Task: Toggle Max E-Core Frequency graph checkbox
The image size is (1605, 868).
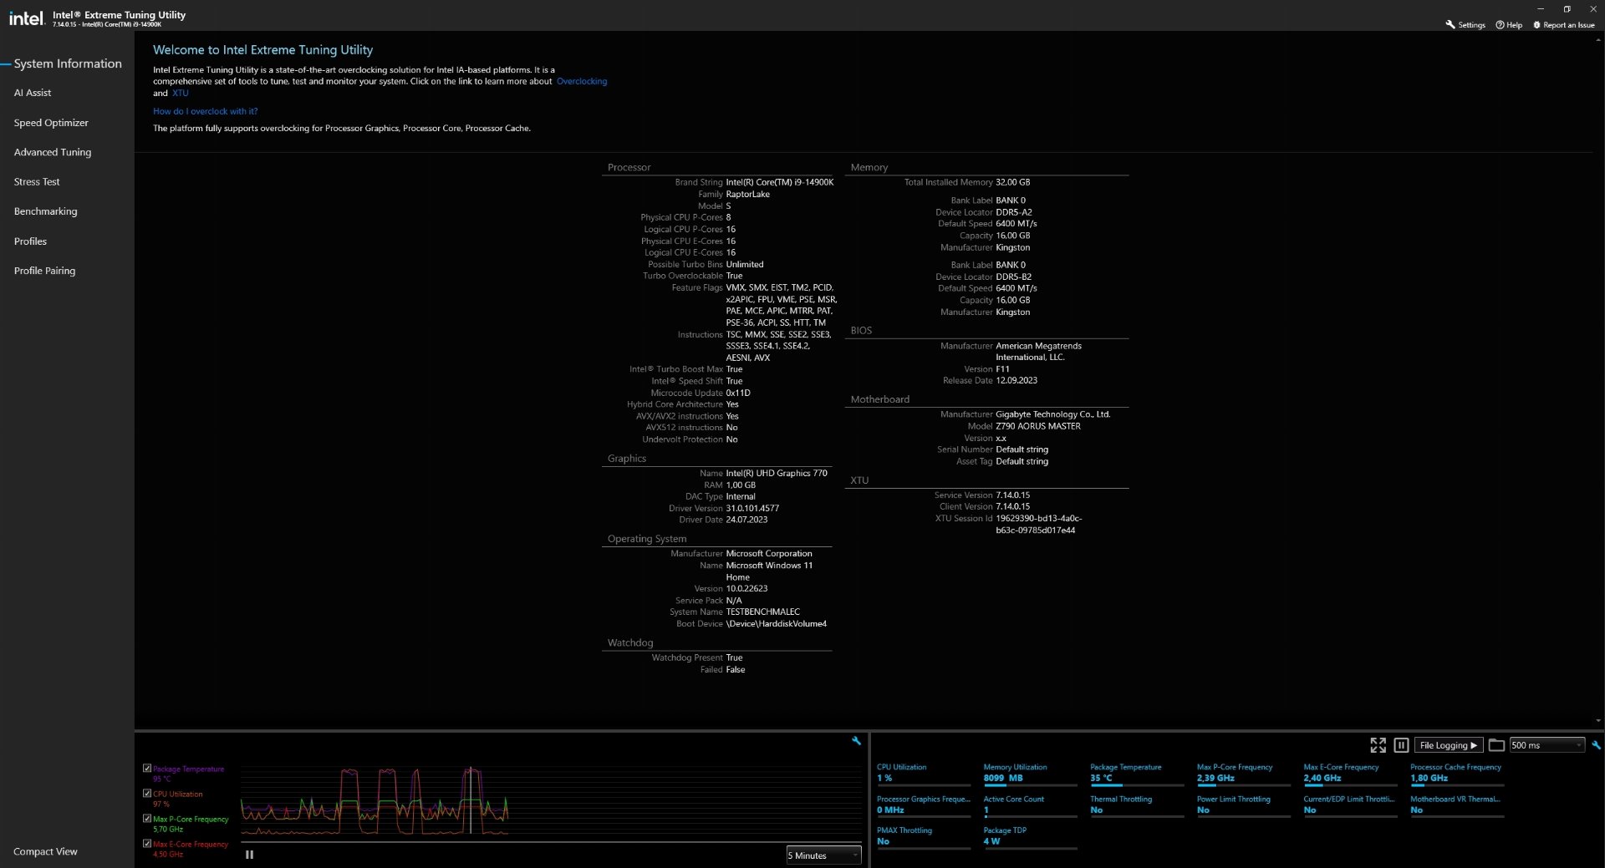Action: [147, 844]
